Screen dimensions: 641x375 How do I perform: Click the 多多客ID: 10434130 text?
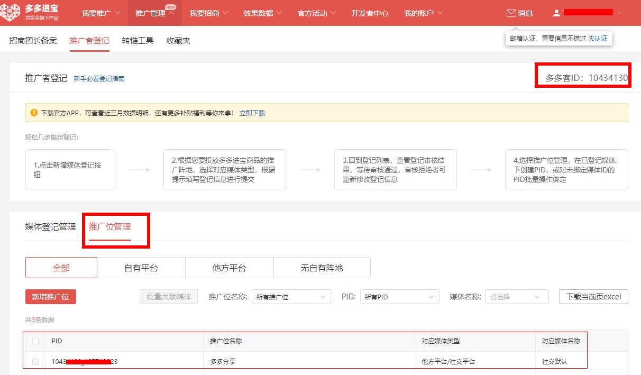coord(587,78)
